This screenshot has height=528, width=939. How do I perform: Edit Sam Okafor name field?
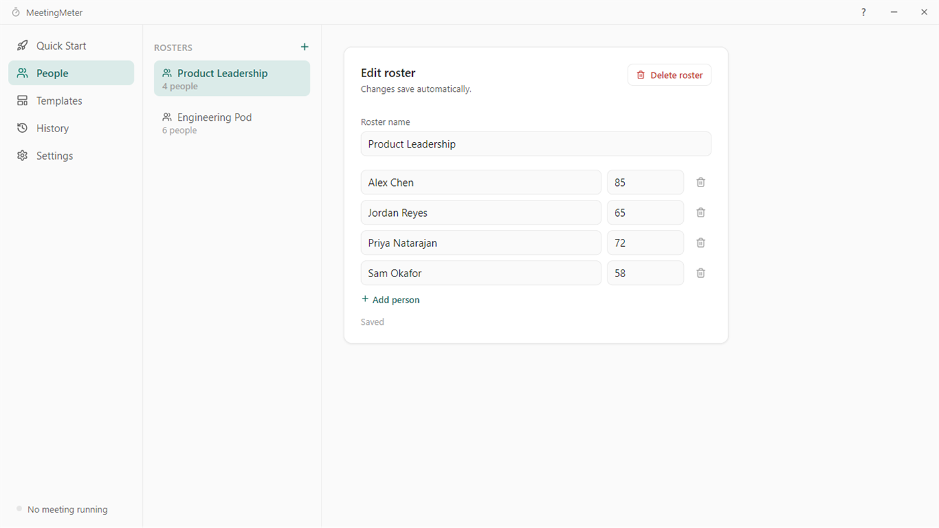(481, 273)
